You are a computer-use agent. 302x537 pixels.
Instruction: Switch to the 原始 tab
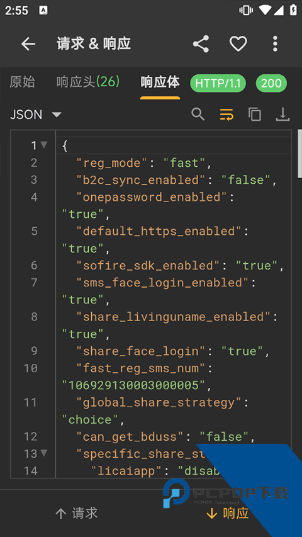click(x=22, y=82)
